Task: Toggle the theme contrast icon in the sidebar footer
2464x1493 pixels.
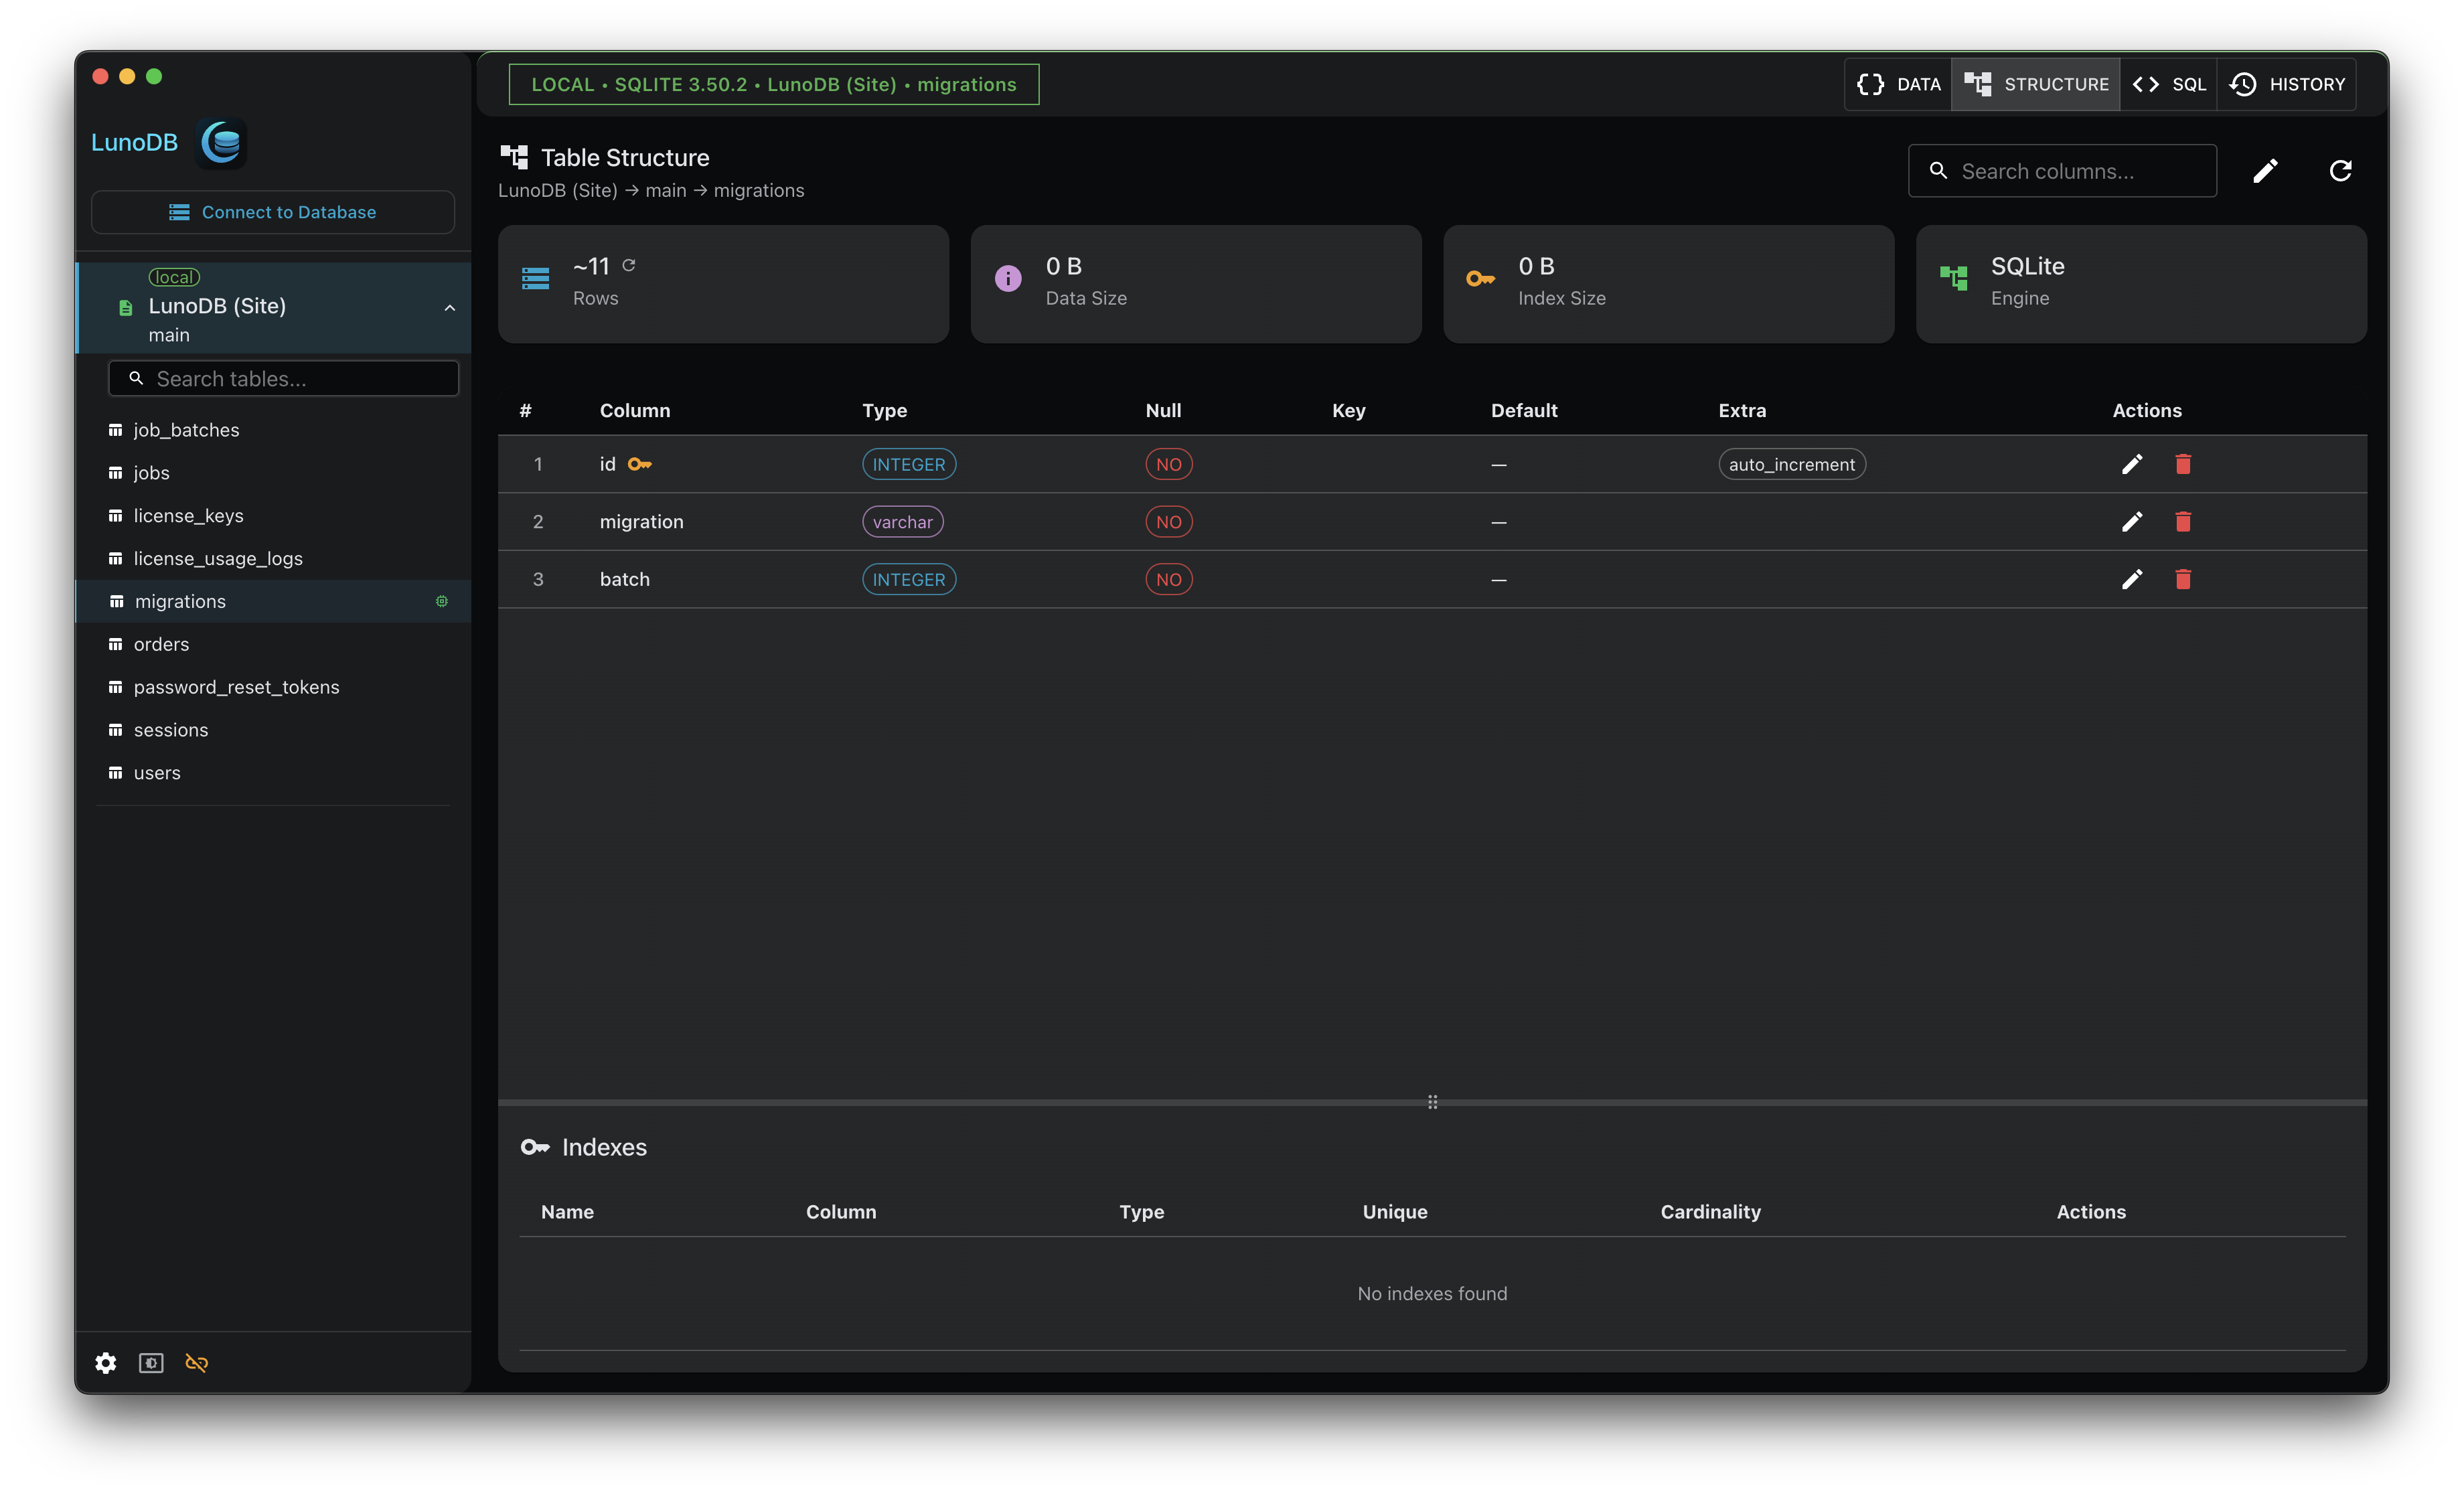Action: [151, 1362]
